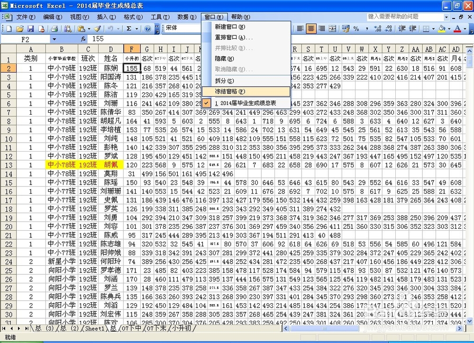Click the checked workbook entry 2014届毕业生成绩总表

pyautogui.click(x=246, y=102)
